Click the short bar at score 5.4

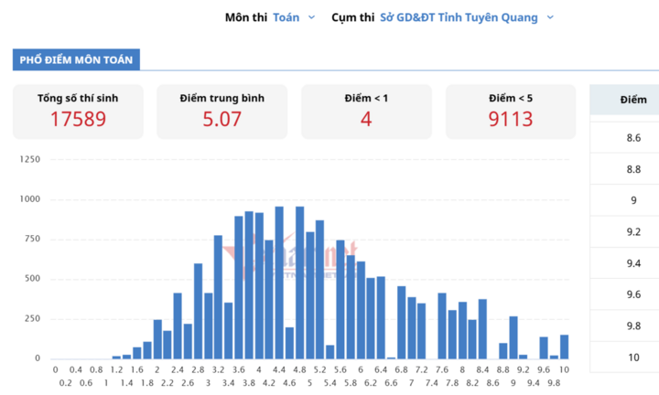(x=329, y=352)
